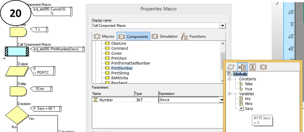Click the Call Component Macro flowchart block
The height and width of the screenshot is (132, 304).
[x=17, y=52]
